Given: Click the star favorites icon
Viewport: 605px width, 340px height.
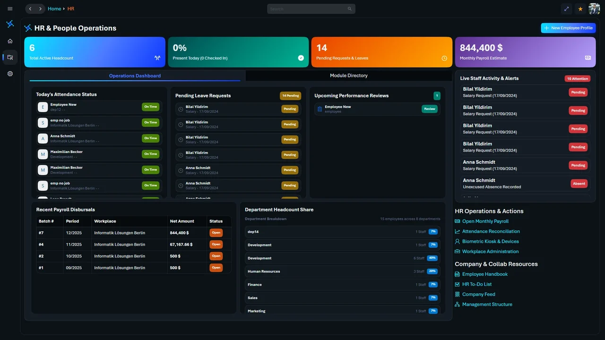Looking at the screenshot, I should [x=580, y=9].
